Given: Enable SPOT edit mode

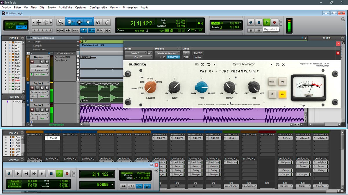Looking at the screenshot, I should (21, 24).
